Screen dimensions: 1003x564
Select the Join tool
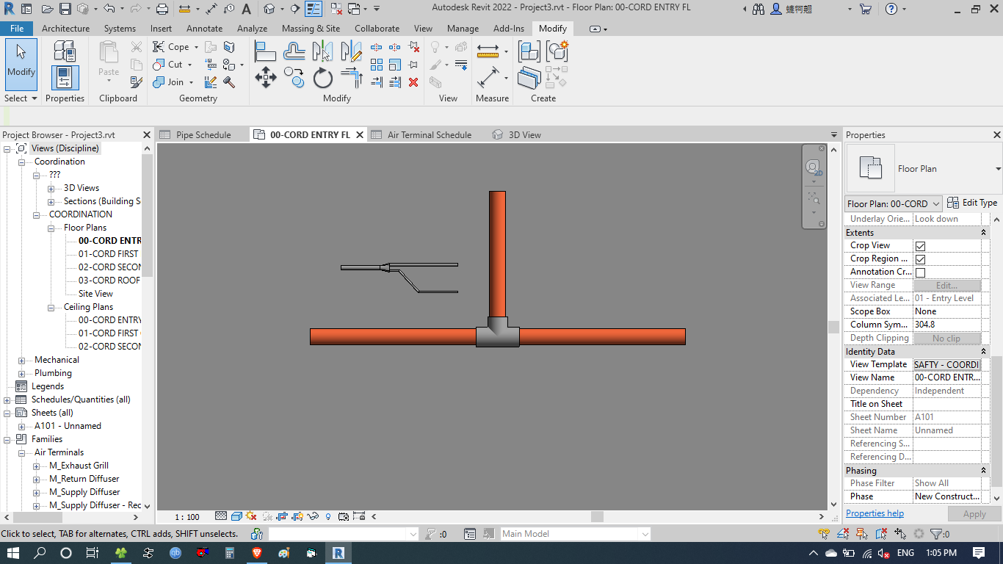click(169, 82)
